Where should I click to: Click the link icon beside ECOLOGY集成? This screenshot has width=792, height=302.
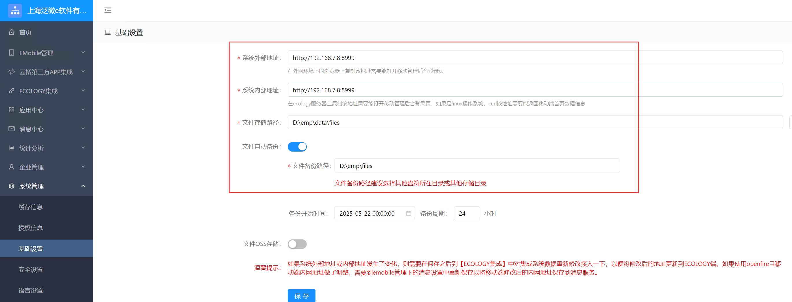pyautogui.click(x=12, y=91)
